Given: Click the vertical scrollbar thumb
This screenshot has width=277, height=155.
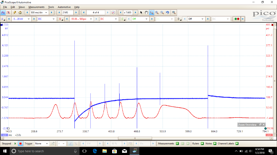Looking at the screenshot, I should pyautogui.click(x=275, y=81).
